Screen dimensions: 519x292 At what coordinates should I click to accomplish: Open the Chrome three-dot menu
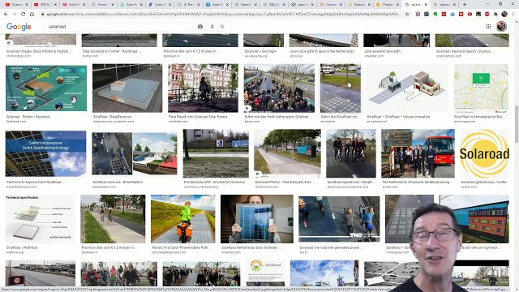click(513, 15)
